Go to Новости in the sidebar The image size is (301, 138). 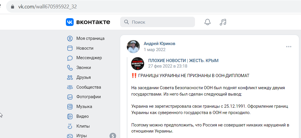(85, 48)
